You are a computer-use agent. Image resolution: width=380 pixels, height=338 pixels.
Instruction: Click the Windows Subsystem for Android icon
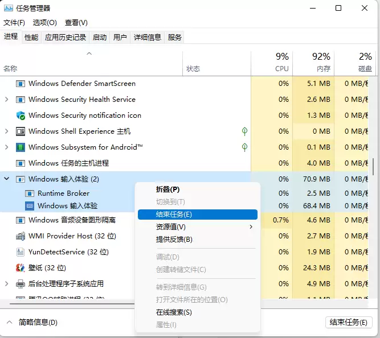coord(21,147)
